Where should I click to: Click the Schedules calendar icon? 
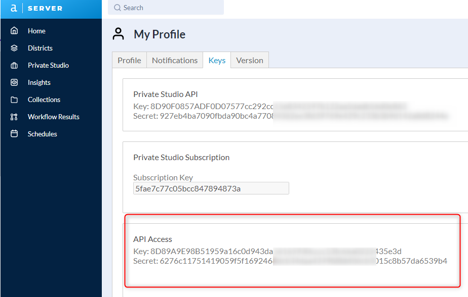14,134
